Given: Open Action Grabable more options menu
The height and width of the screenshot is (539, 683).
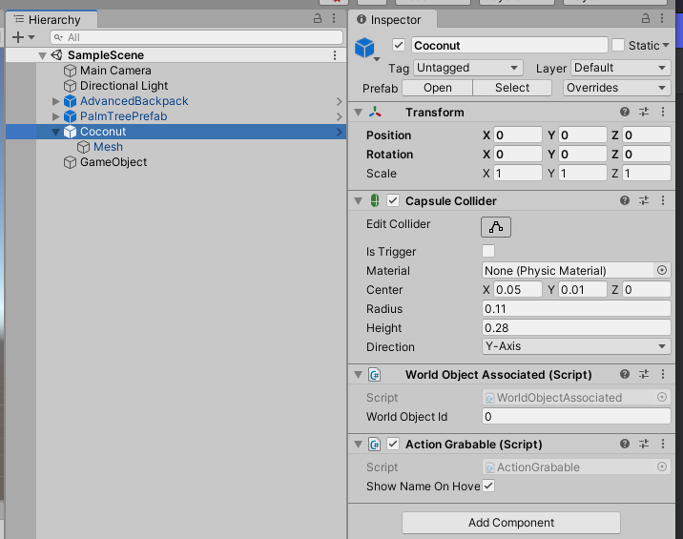Looking at the screenshot, I should [663, 444].
